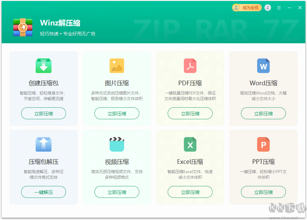307x220 pixels.
Task: Click the Winz app logo icon
Action: 23,27
